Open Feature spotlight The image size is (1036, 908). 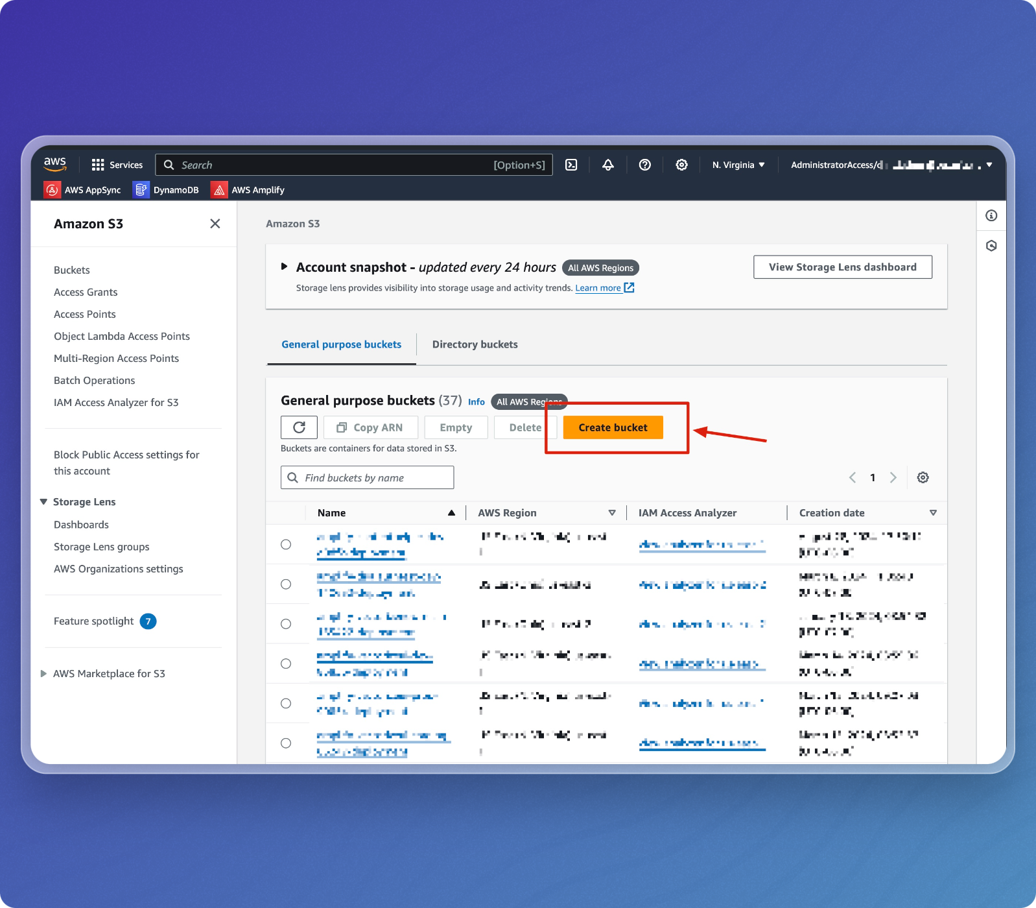94,621
